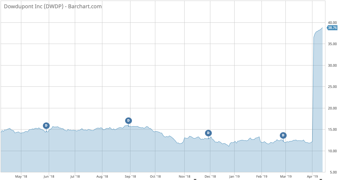339x180 pixels.
Task: Click the dividend marker near Mar '19
Action: click(x=283, y=135)
